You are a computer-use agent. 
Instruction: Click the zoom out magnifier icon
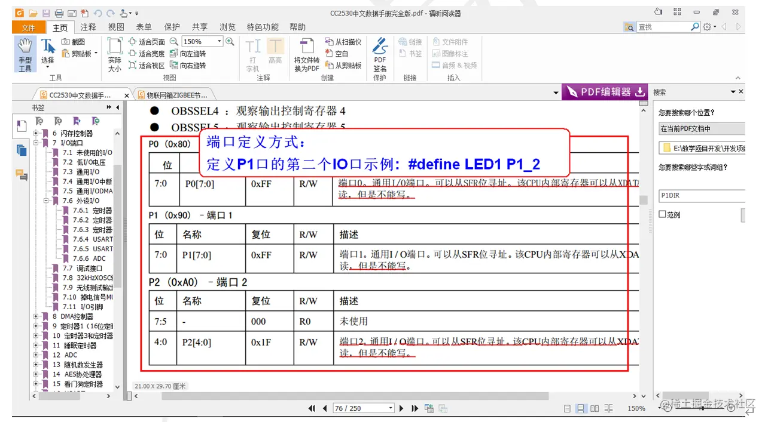point(174,42)
